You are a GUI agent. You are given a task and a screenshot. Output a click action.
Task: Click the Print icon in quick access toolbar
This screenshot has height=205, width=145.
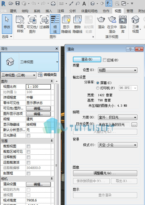click(53, 4)
